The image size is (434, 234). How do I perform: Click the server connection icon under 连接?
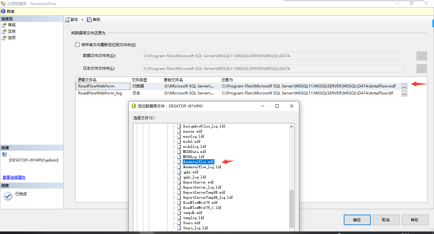point(4,154)
